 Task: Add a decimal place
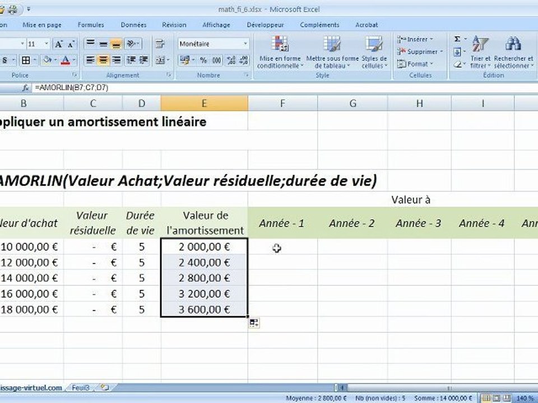(231, 60)
